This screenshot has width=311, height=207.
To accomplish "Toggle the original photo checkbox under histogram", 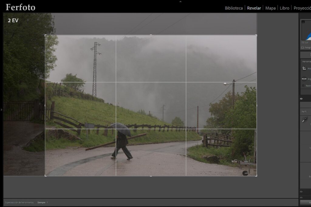I will [302, 48].
